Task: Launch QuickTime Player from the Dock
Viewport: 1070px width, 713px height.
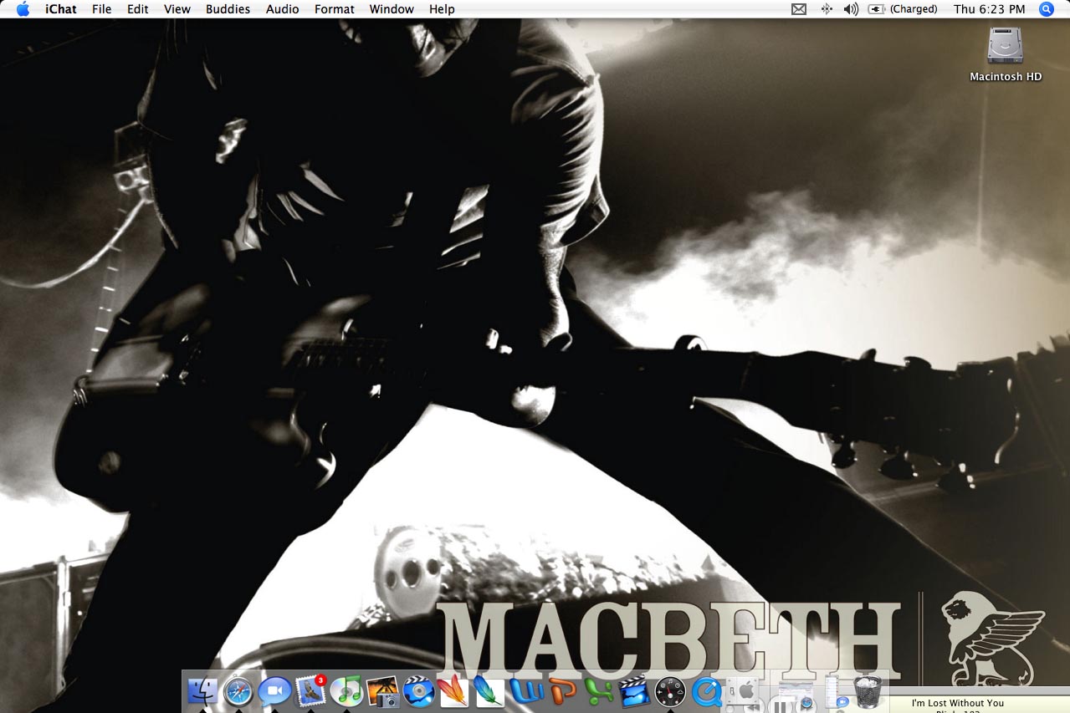Action: pos(707,691)
